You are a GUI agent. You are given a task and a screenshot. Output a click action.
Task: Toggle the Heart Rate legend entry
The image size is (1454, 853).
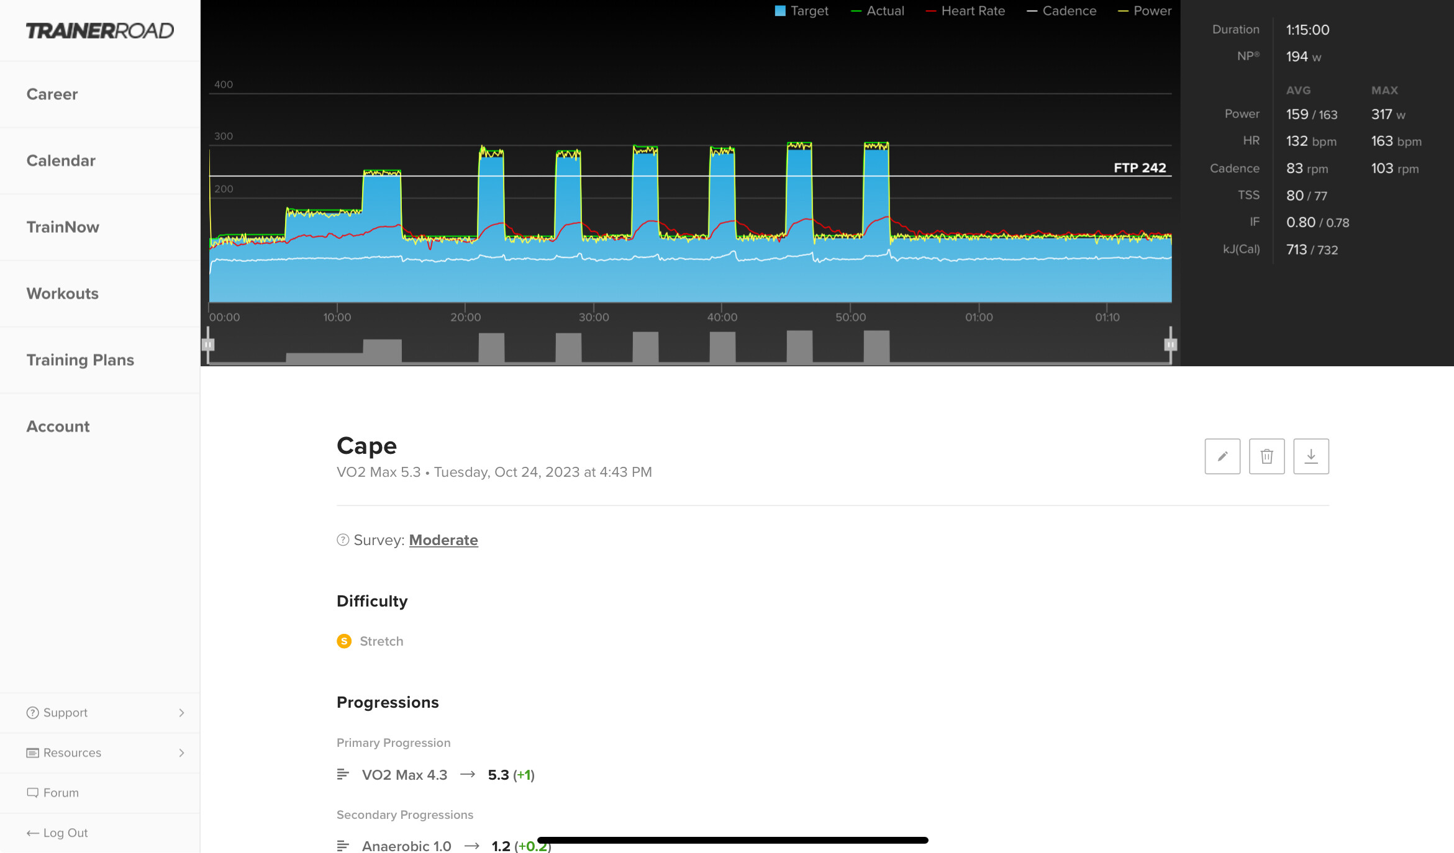(x=965, y=11)
